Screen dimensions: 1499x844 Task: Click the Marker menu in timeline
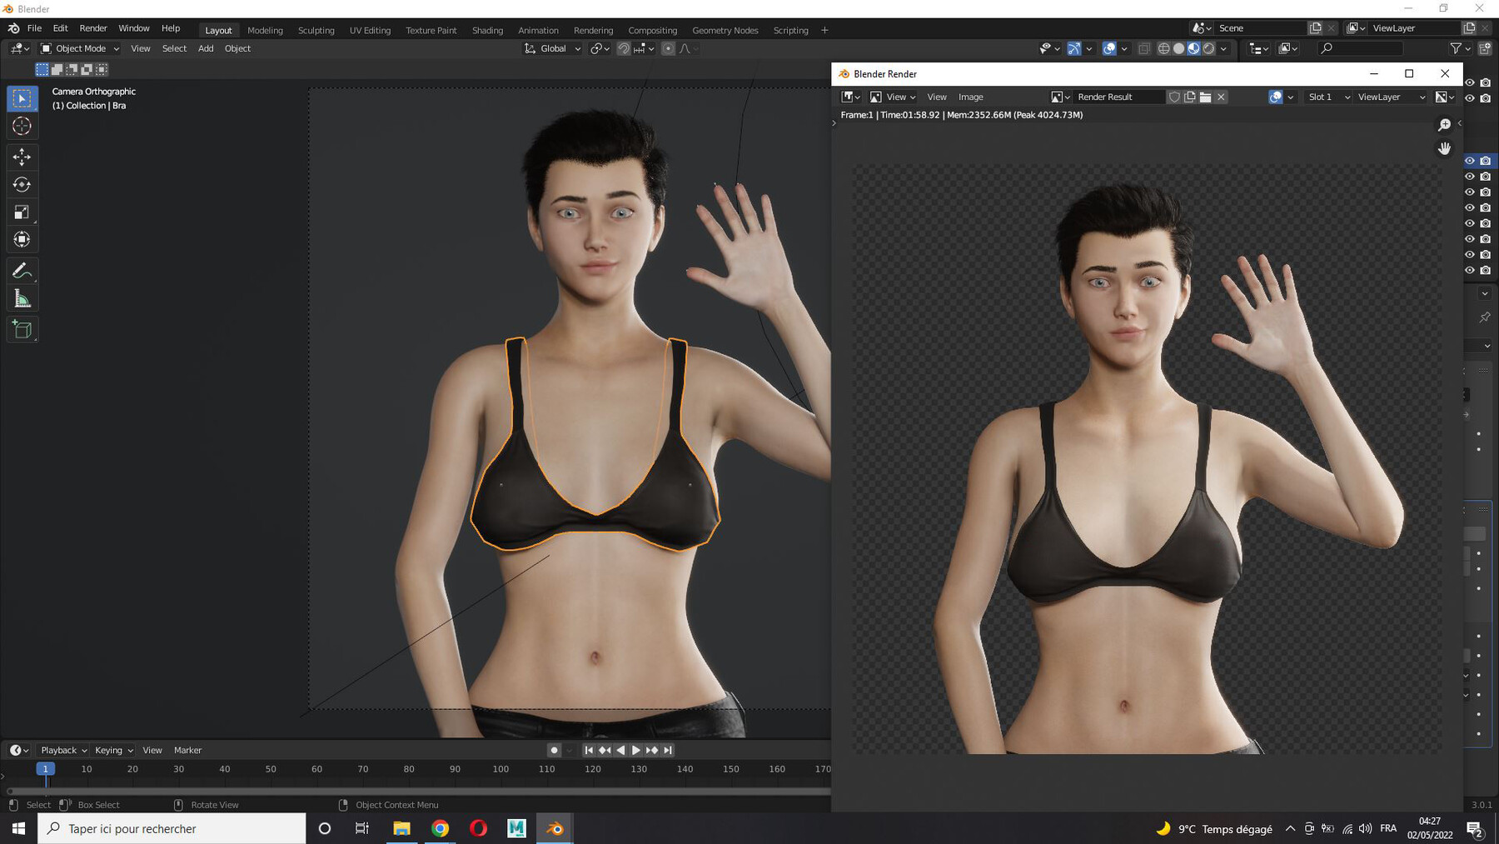(x=187, y=750)
